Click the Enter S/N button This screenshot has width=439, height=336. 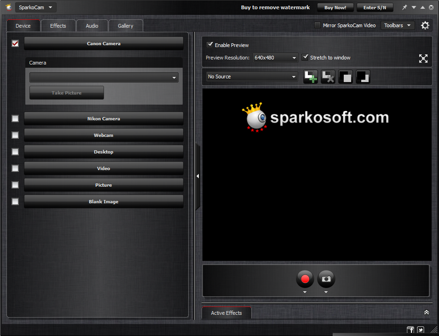(x=375, y=7)
